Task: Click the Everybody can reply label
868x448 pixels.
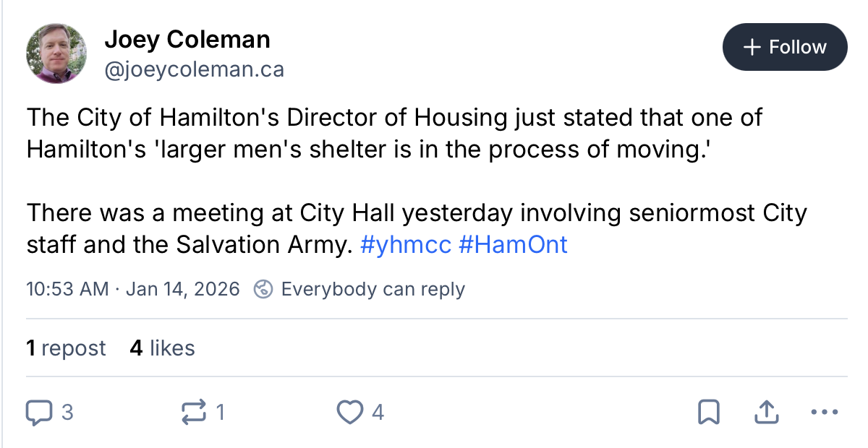Action: pyautogui.click(x=373, y=290)
